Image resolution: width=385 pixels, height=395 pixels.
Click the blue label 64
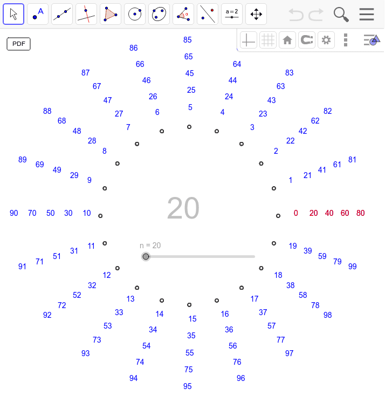(237, 64)
